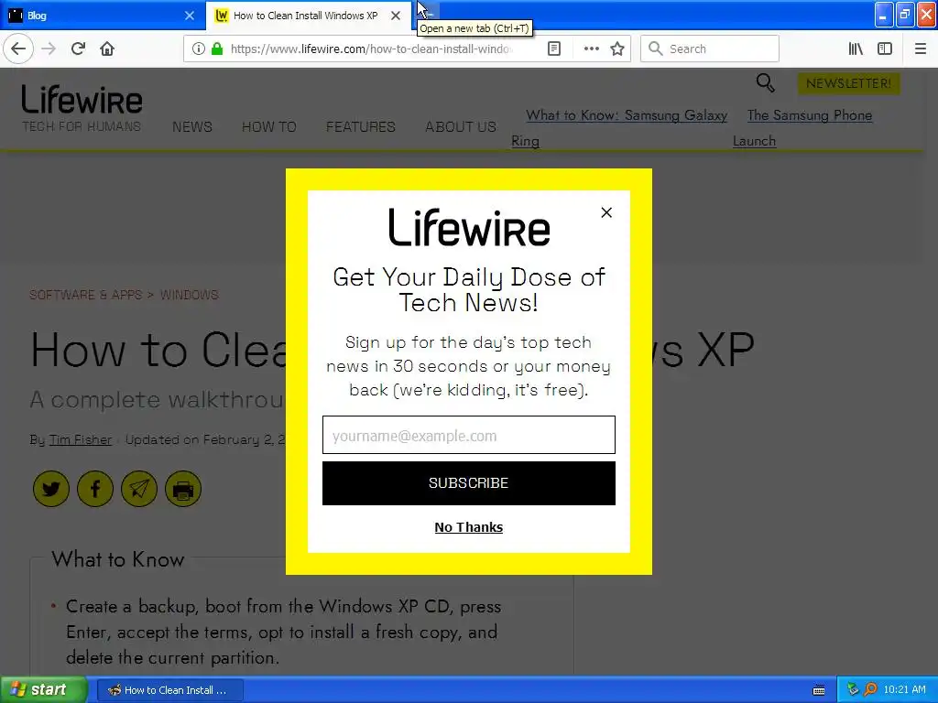Open The Samsung Phone Launch link
The image size is (938, 703).
tap(810, 115)
